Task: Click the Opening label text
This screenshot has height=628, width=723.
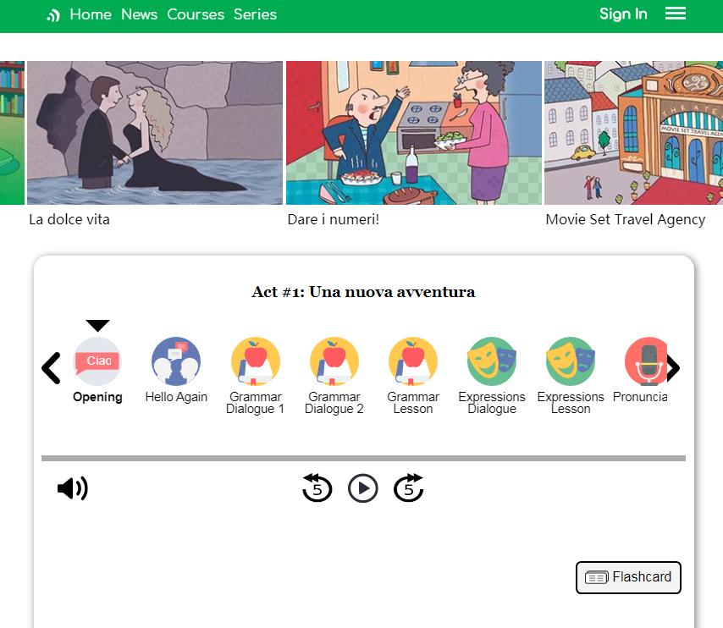Action: 97,397
